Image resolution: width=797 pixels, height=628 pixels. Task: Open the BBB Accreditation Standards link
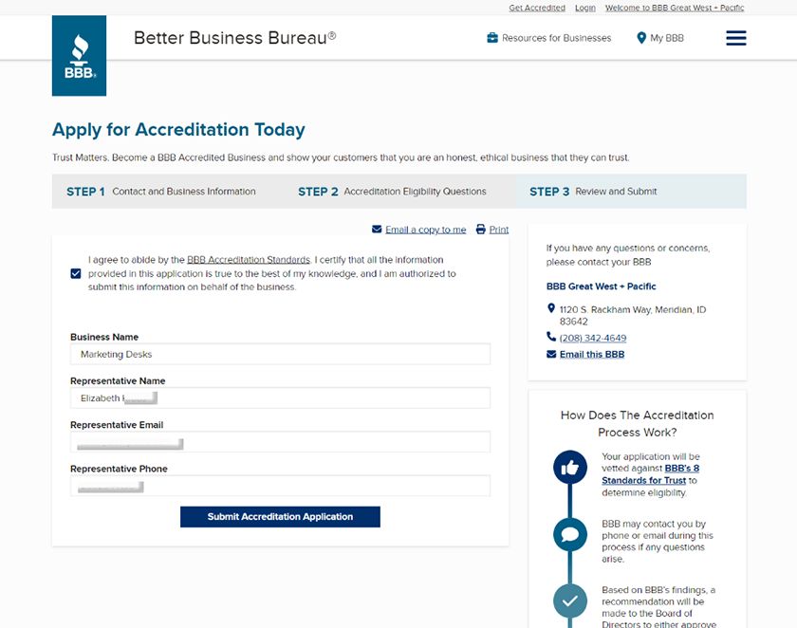click(249, 260)
